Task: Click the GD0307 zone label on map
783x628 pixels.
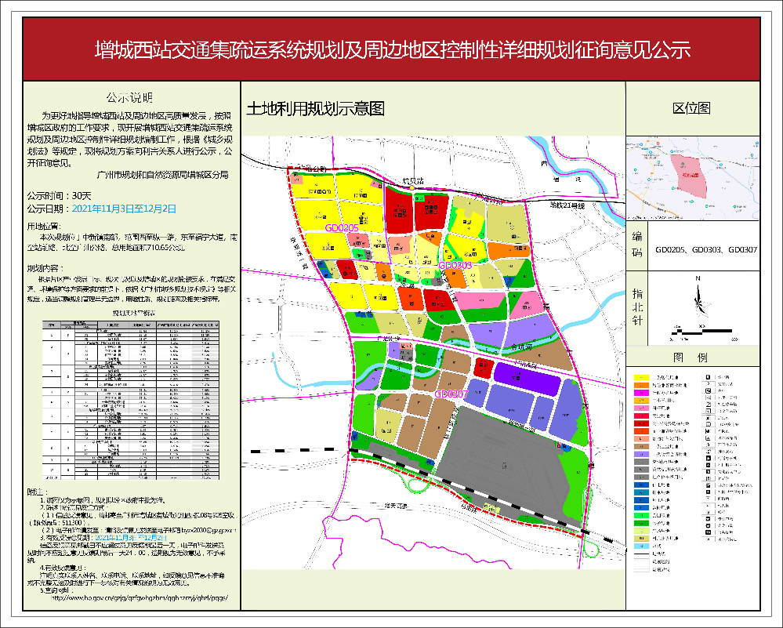Action: pos(451,394)
